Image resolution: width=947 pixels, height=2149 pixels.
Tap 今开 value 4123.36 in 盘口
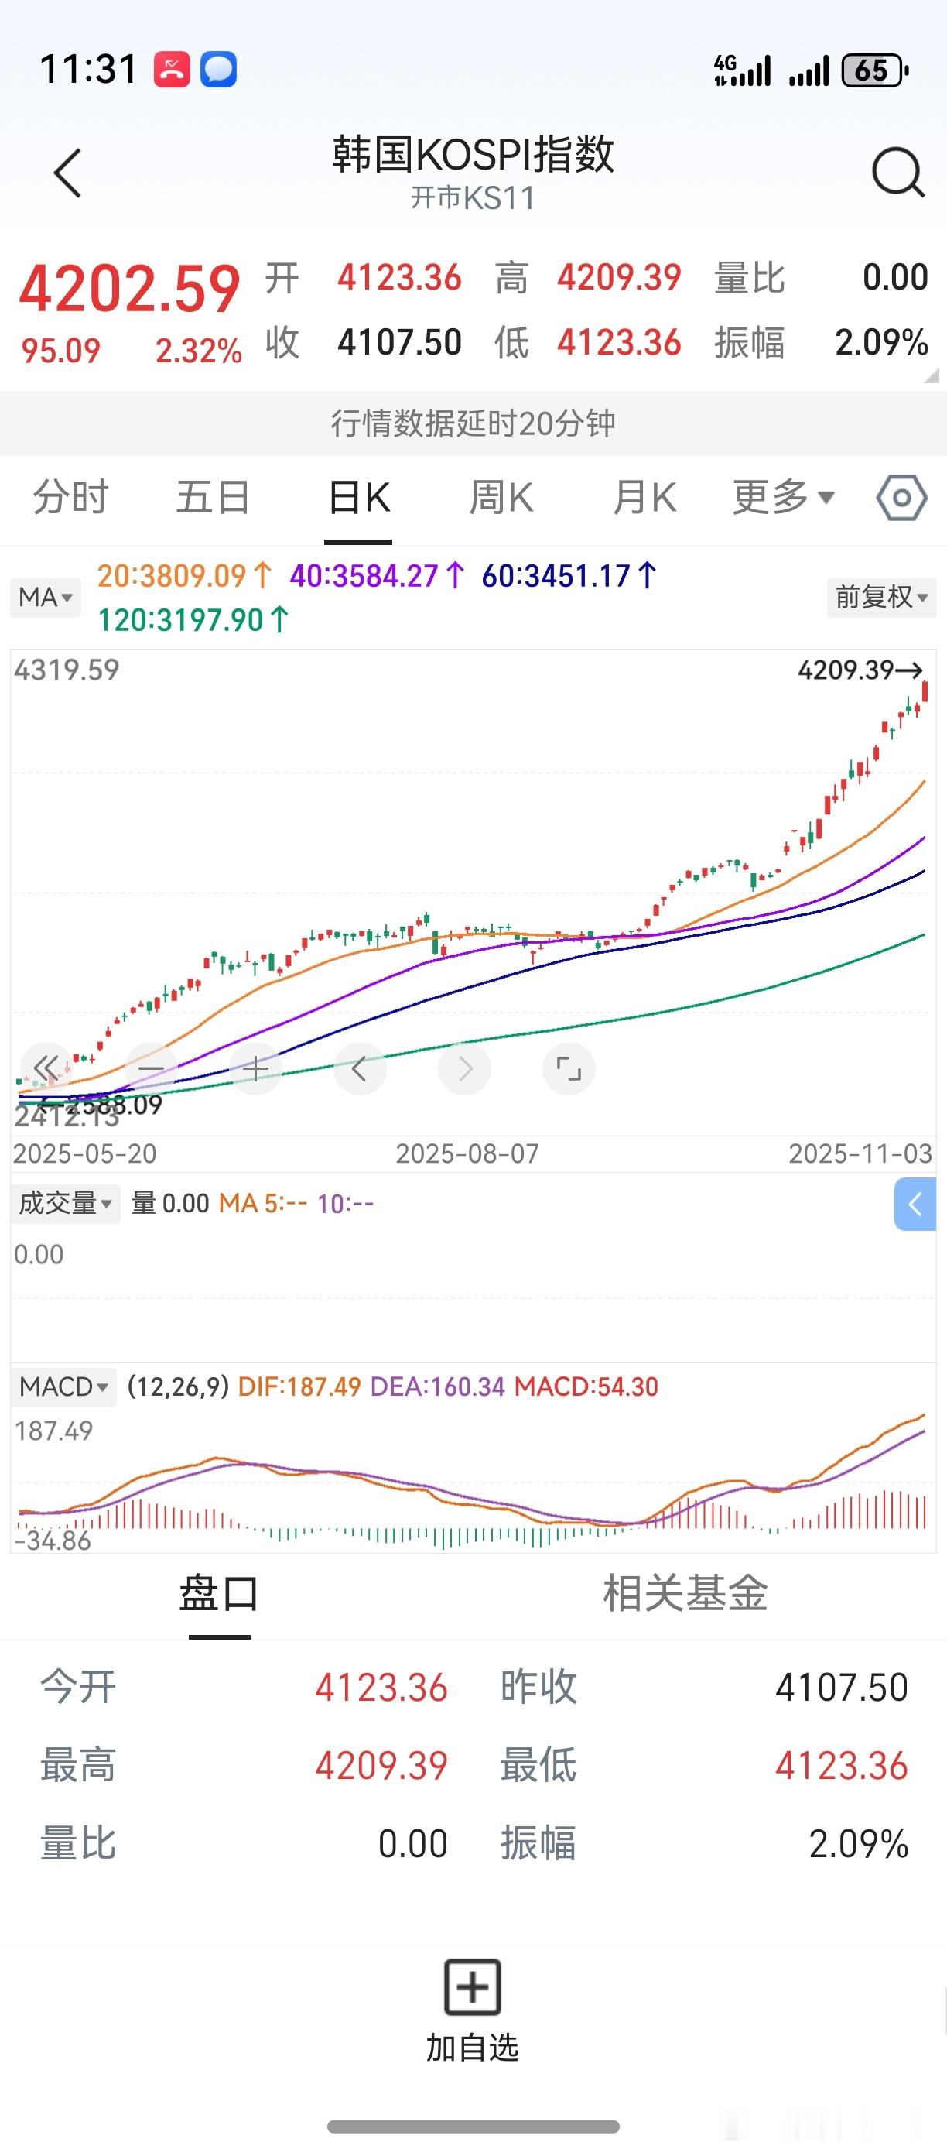381,1688
